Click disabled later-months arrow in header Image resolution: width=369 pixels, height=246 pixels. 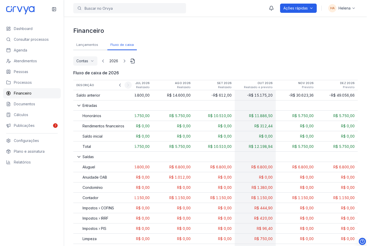coord(128,85)
